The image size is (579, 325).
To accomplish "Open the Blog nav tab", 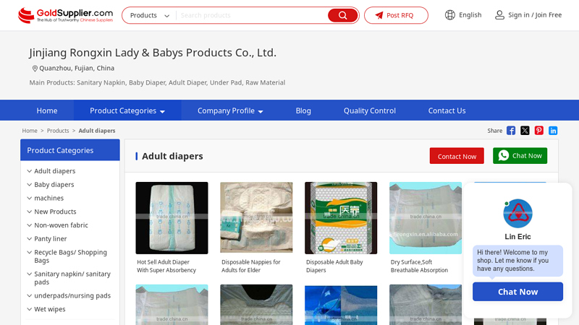I will tap(303, 110).
